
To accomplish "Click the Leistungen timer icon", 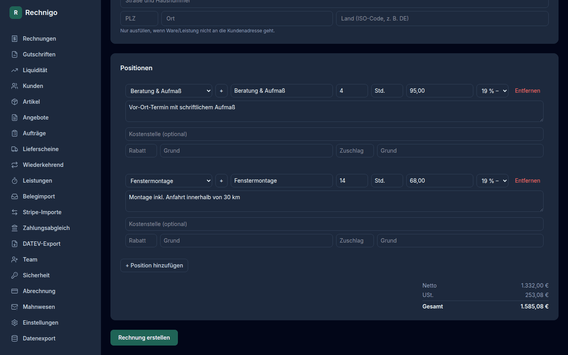I will (15, 181).
